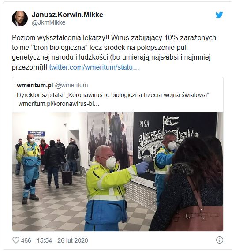Click the medic in yellow jacket holding thermometer
Screen dimensions: 232x251
point(109,188)
